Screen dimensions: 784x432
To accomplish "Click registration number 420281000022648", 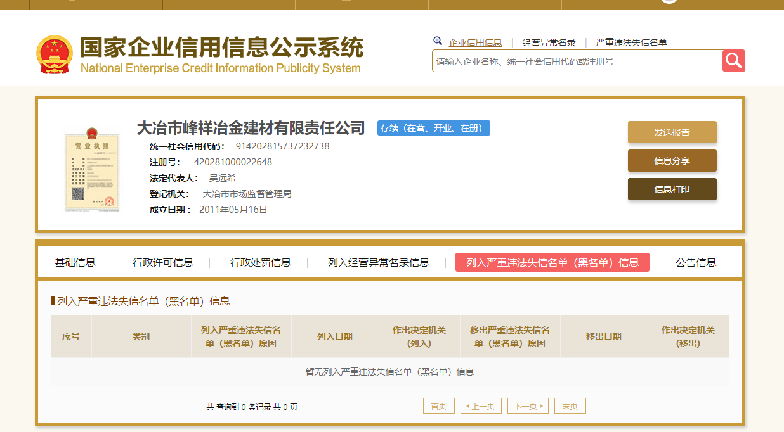I will [x=233, y=162].
